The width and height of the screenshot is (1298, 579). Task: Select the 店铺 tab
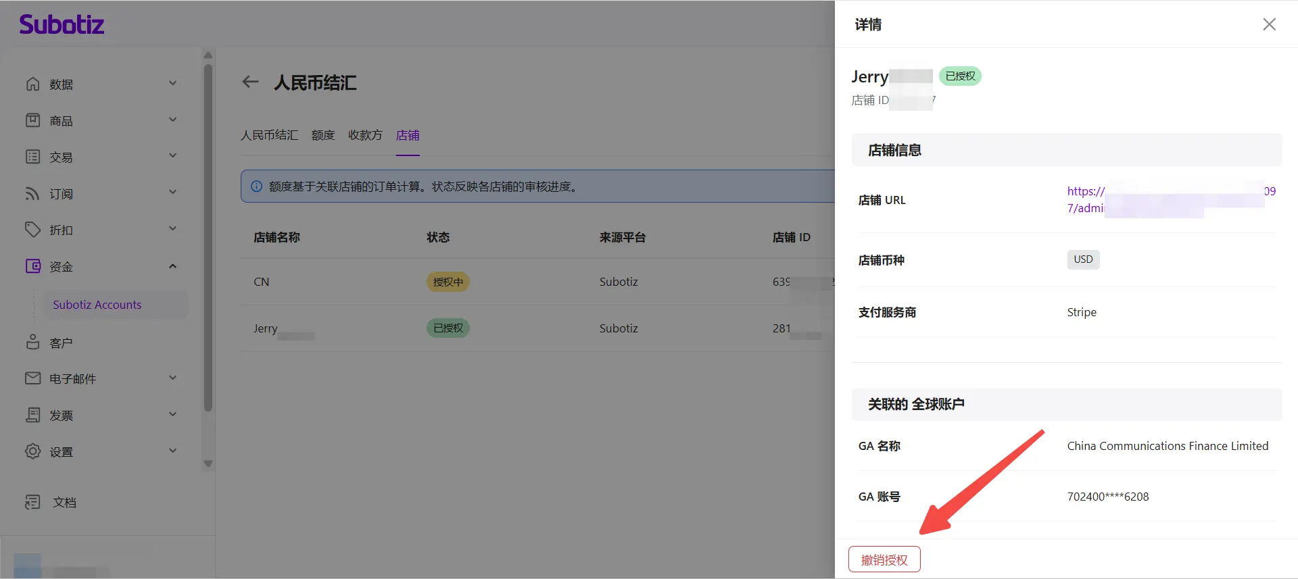pyautogui.click(x=408, y=135)
